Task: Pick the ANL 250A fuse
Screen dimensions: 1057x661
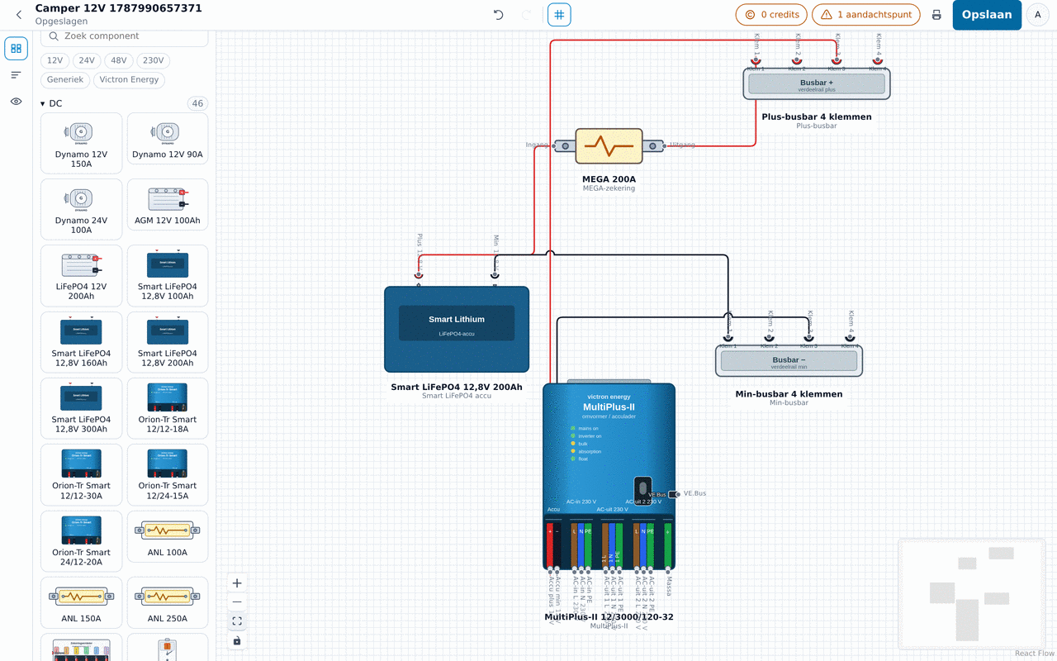Action: [168, 602]
